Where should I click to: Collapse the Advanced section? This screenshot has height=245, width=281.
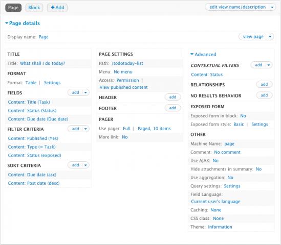pyautogui.click(x=203, y=54)
